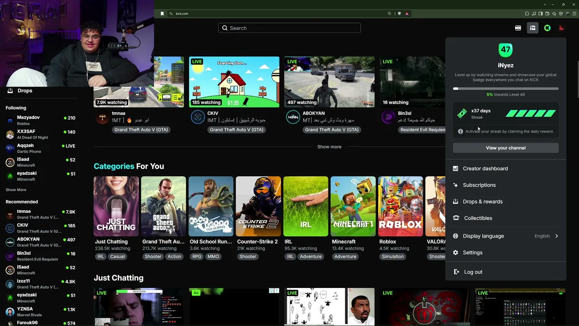The height and width of the screenshot is (326, 579).
Task: Open the Minecraft category card
Action: [353, 206]
